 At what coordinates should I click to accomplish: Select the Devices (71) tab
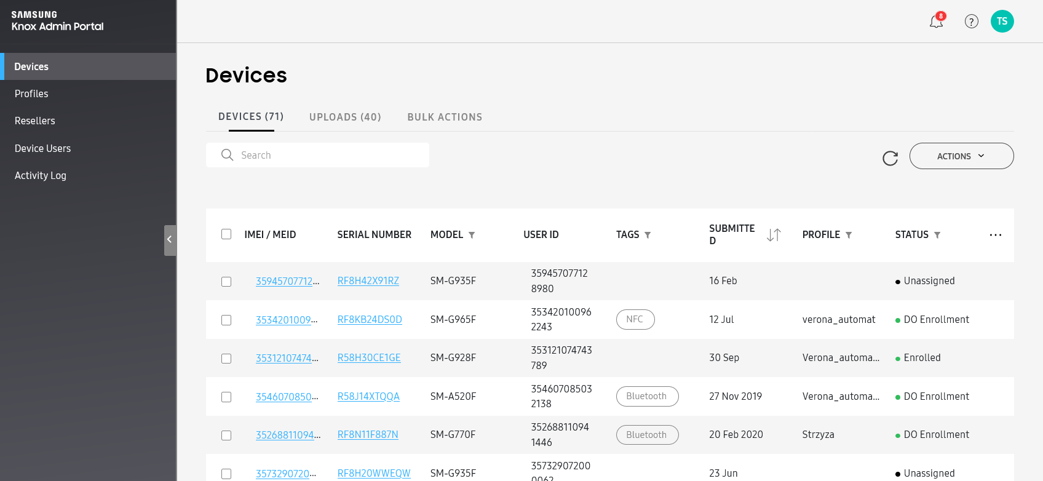tap(251, 117)
